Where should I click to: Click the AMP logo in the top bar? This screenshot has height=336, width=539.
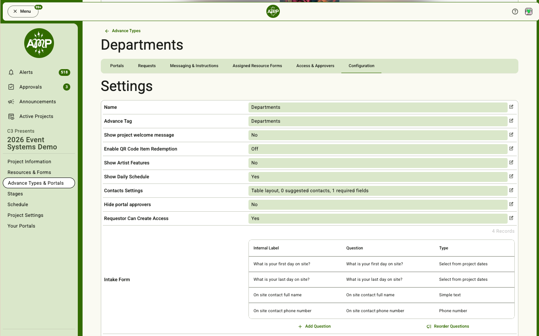click(273, 12)
